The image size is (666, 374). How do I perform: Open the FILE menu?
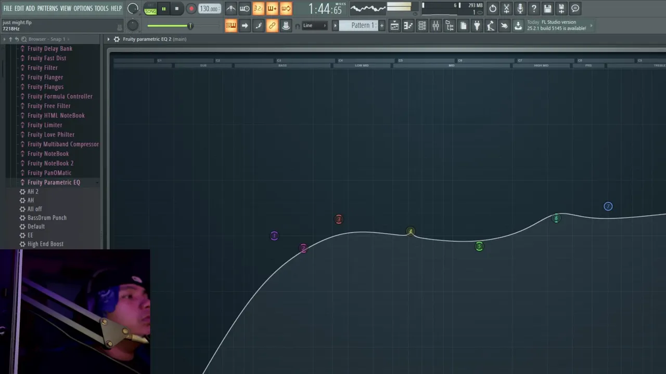(7, 8)
